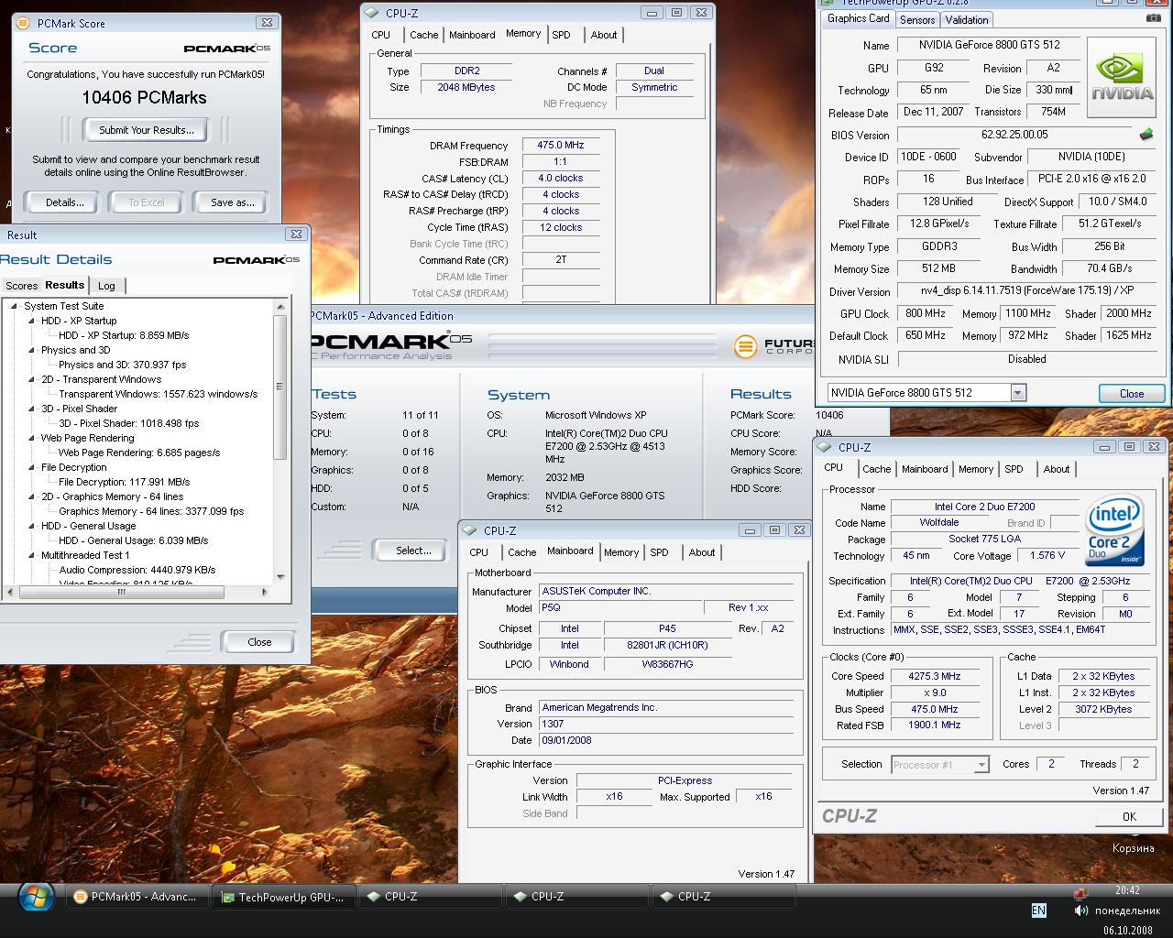
Task: Switch to the Scores tab in Result Details
Action: click(x=21, y=286)
